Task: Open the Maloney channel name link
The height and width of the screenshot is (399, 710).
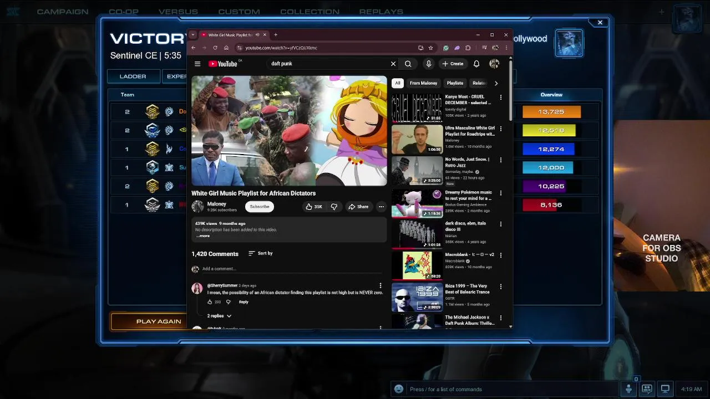Action: tap(216, 204)
